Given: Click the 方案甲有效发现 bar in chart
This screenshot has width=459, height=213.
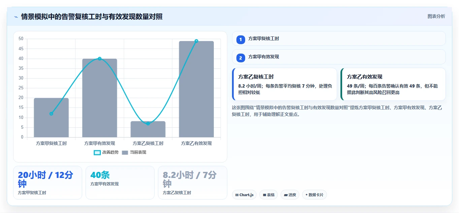Looking at the screenshot, I should tap(100, 98).
